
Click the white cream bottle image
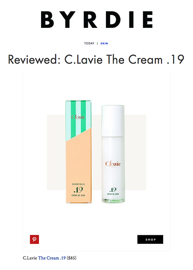pos(113,154)
